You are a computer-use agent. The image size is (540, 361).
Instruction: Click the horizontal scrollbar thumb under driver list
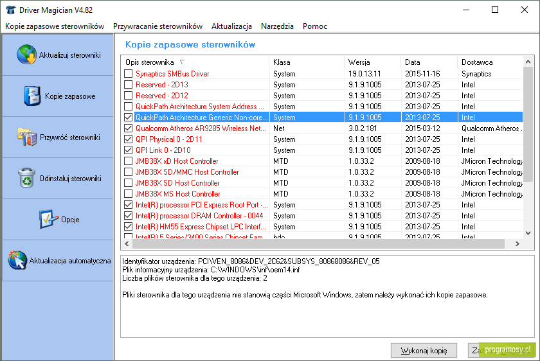319,243
